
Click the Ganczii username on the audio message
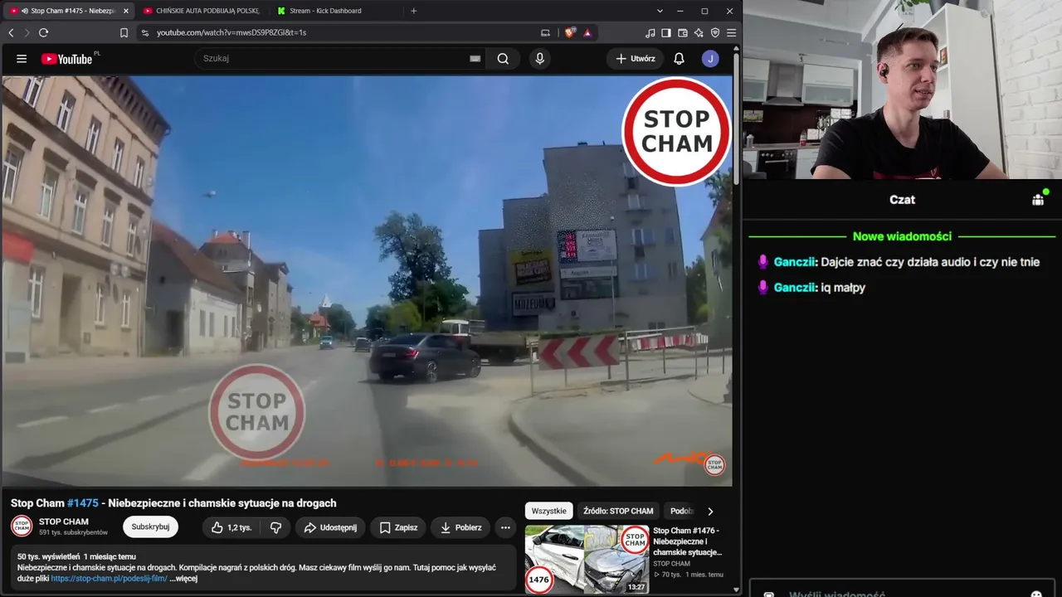796,262
